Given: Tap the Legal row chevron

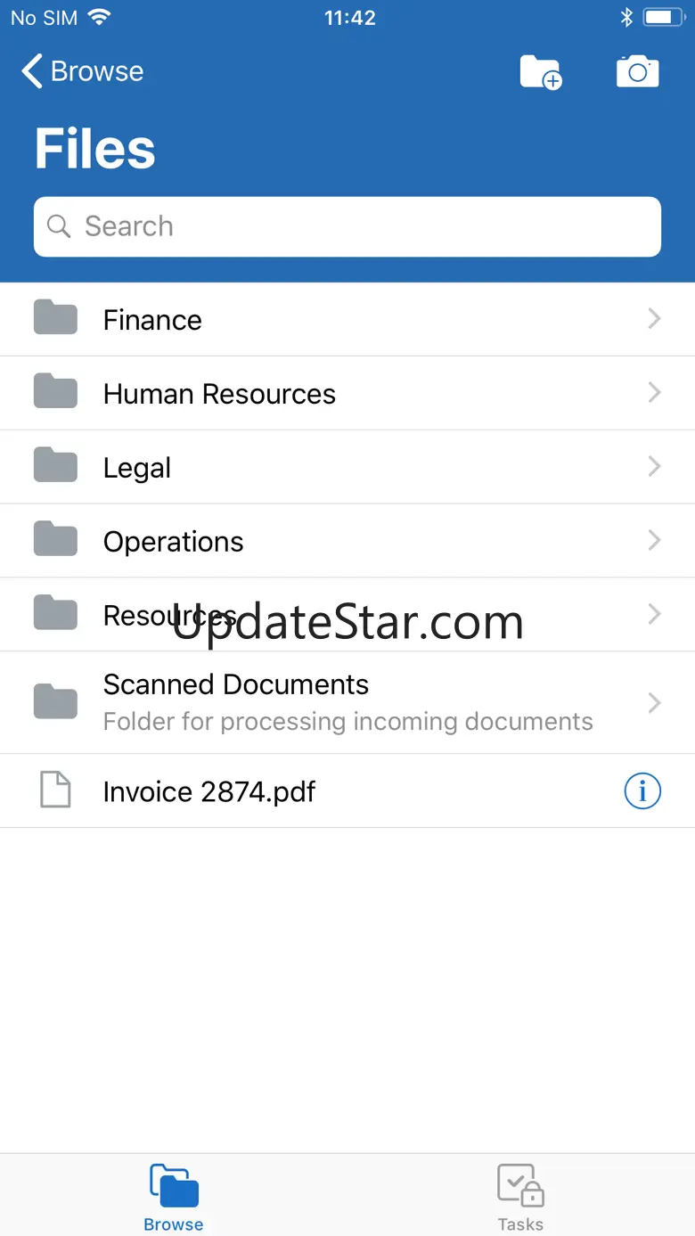Looking at the screenshot, I should click(x=655, y=466).
